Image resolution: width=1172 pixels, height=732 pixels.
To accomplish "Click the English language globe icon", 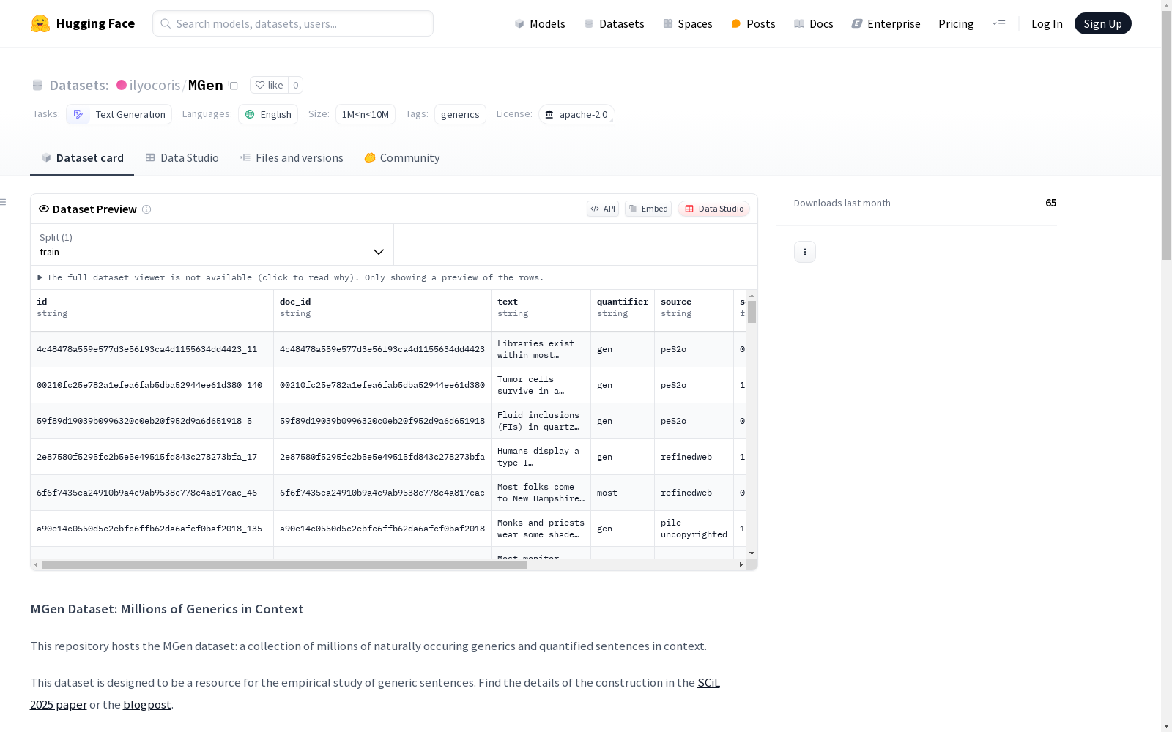I will click(250, 114).
